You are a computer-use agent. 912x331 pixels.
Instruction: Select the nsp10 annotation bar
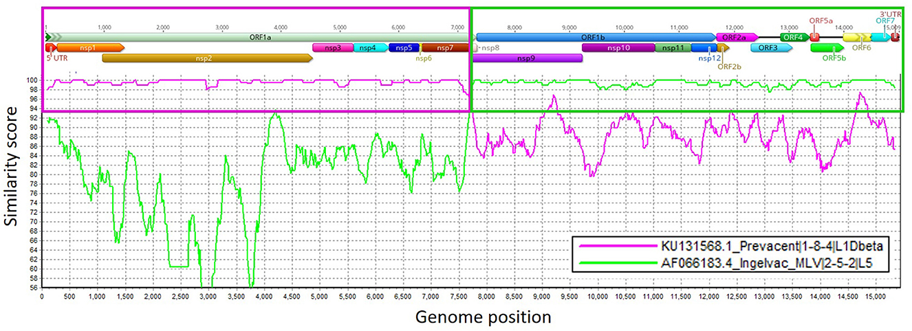(618, 48)
